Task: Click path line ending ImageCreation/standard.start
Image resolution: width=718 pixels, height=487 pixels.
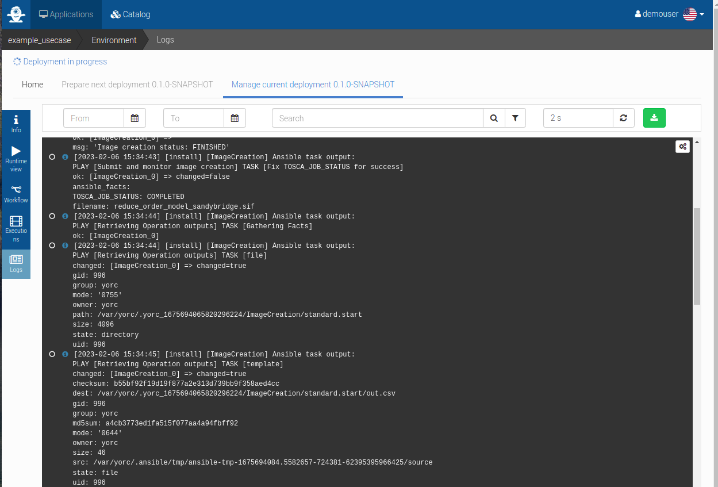Action: coord(217,315)
